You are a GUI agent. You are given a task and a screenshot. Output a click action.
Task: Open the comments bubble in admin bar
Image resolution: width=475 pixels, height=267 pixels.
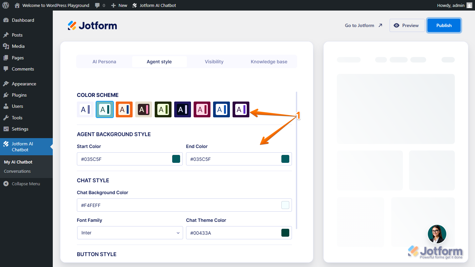(x=100, y=5)
